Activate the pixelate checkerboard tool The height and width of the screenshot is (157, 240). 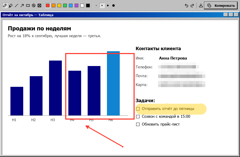coord(39,6)
